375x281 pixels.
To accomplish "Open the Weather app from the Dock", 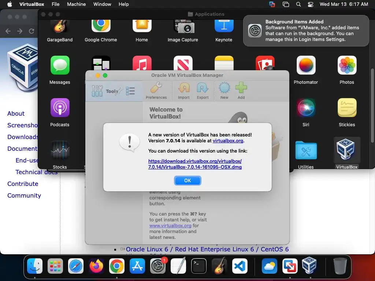I will point(269,266).
